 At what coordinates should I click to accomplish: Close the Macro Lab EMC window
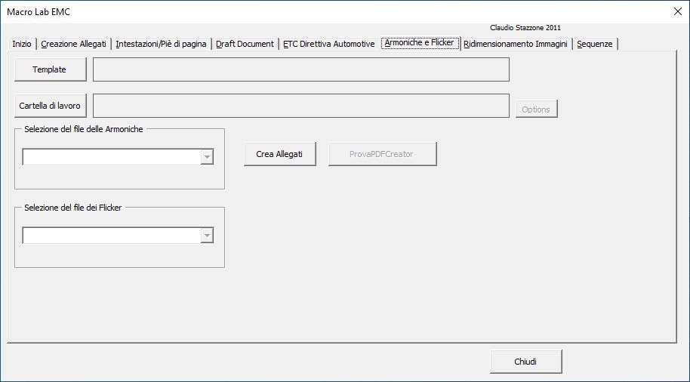click(x=676, y=11)
